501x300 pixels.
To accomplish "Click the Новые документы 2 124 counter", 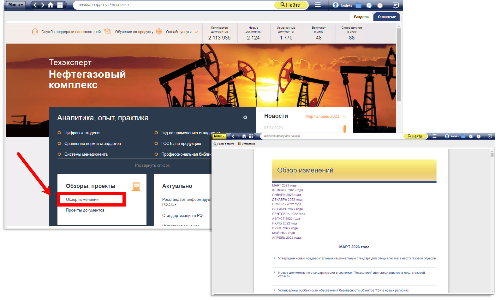I will [x=253, y=33].
